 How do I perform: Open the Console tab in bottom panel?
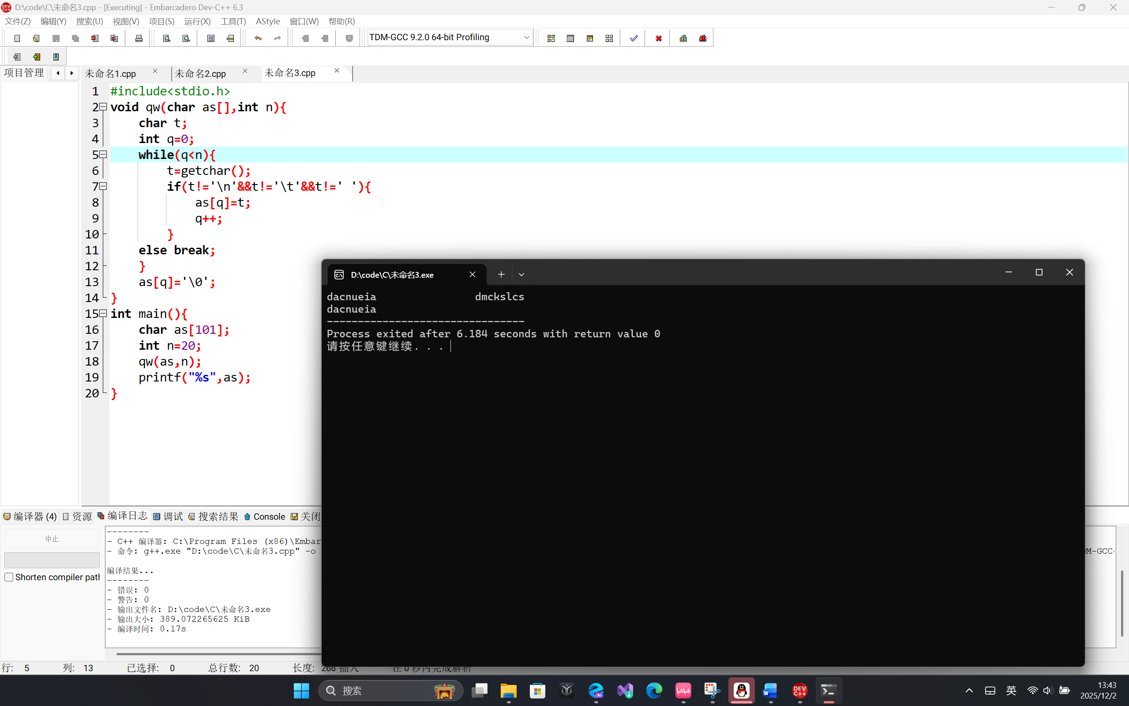coord(265,517)
